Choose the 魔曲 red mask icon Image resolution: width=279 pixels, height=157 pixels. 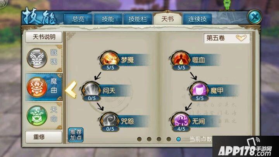pos(37,87)
